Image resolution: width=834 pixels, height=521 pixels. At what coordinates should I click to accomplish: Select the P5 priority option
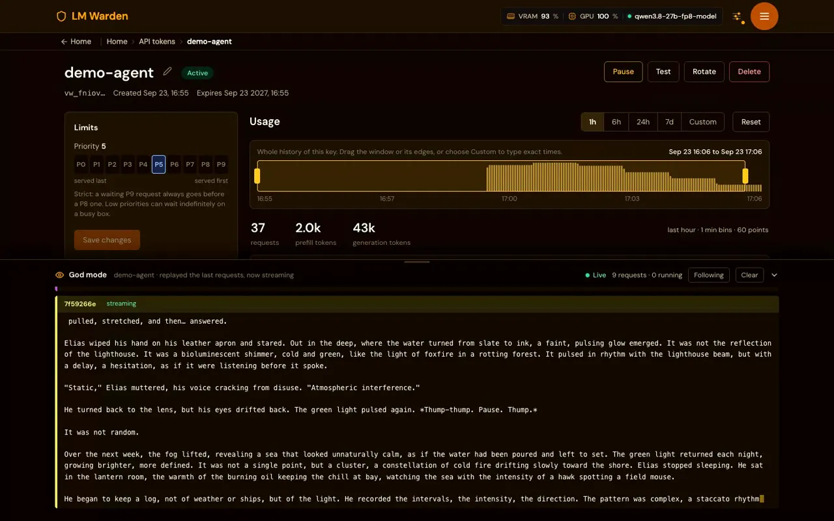tap(158, 165)
